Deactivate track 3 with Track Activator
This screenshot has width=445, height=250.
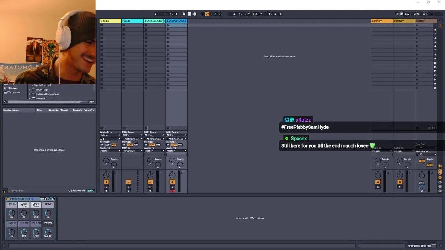point(150,182)
